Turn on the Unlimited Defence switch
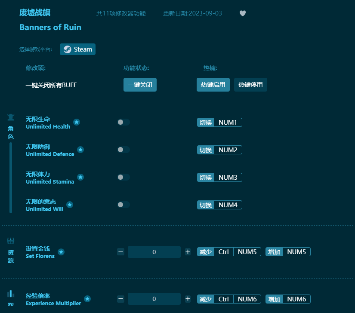Screen dimensions: 355x313 pyautogui.click(x=123, y=150)
